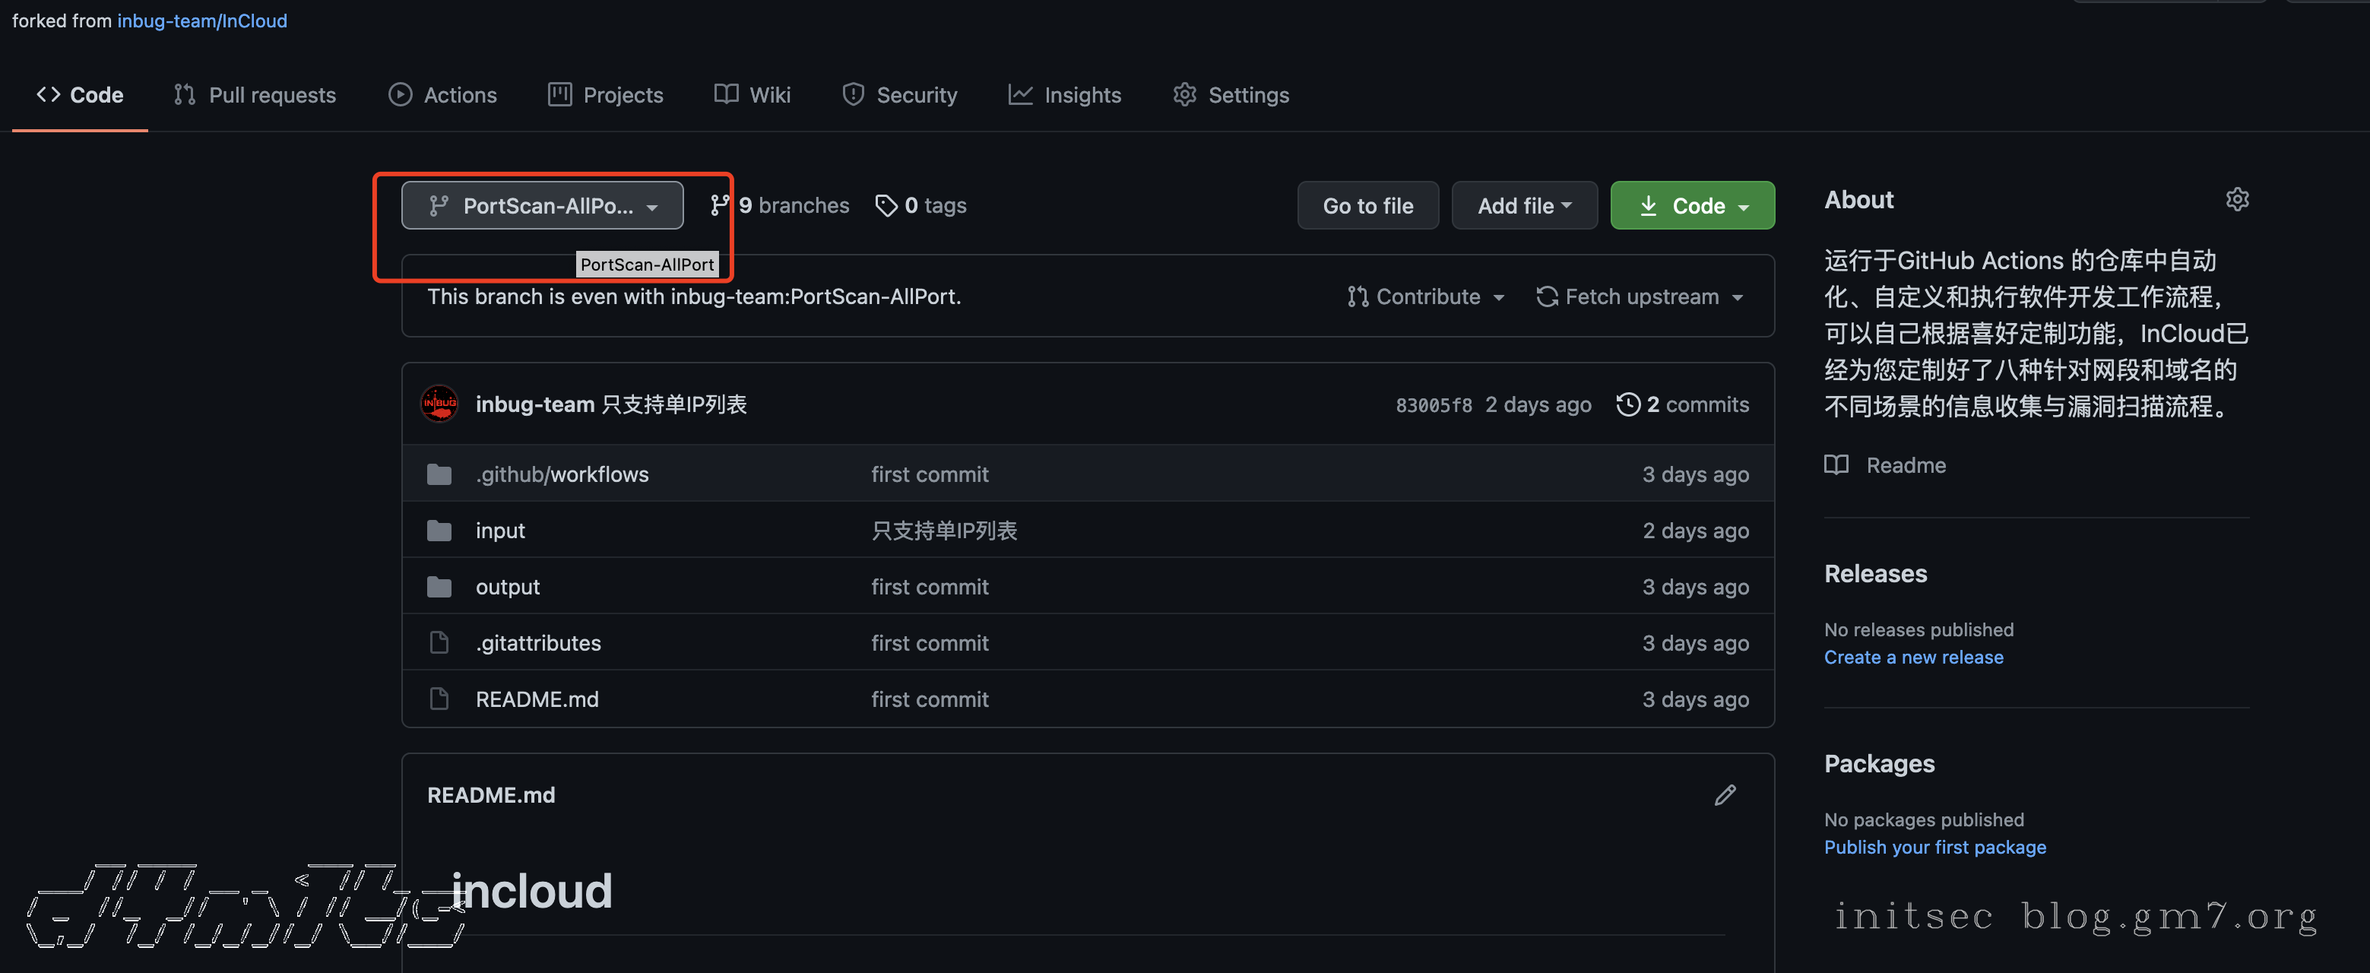Open first commit message on .gitattributes row
This screenshot has width=2370, height=973.
[930, 642]
